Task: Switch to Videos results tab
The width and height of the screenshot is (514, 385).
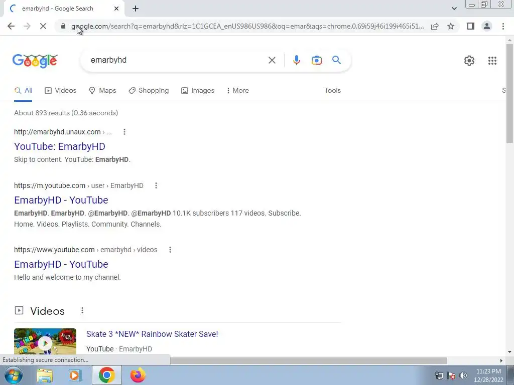Action: 60,91
